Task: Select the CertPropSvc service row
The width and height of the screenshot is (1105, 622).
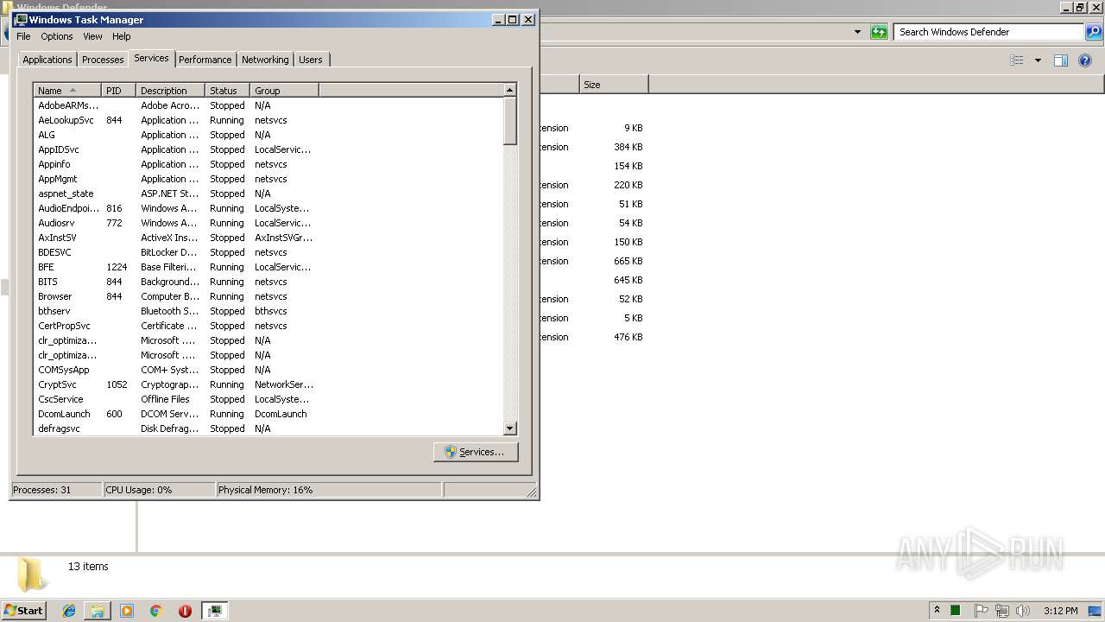Action: [x=268, y=326]
